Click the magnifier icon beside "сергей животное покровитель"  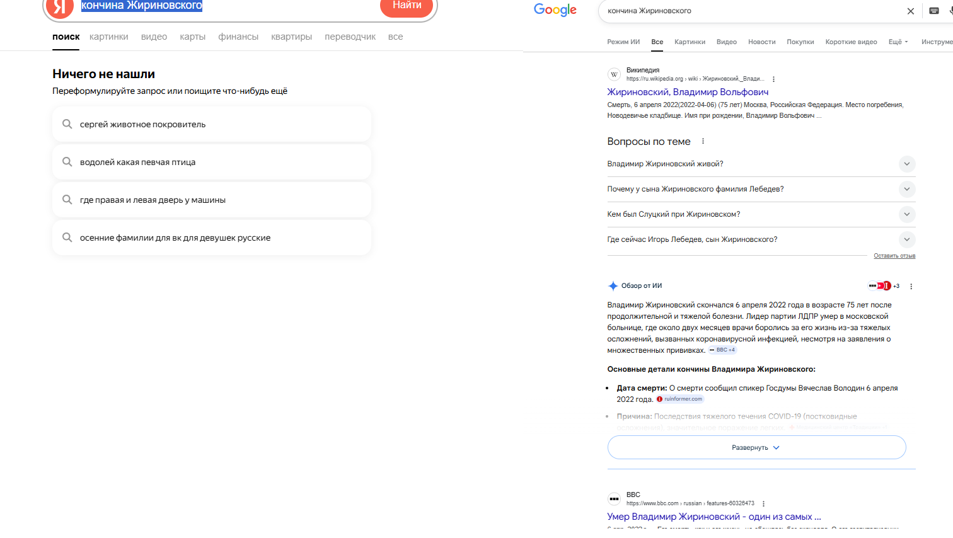(67, 124)
